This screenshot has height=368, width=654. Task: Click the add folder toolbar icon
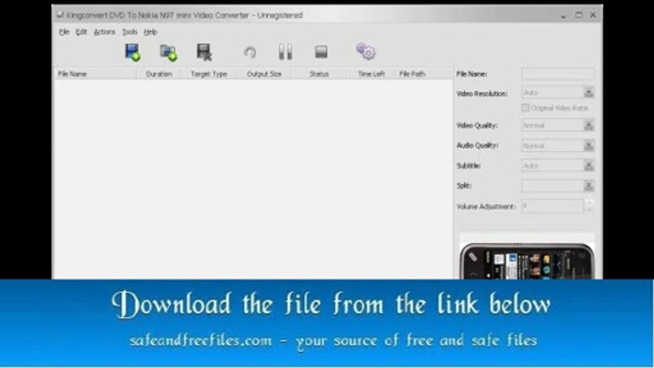pos(168,52)
